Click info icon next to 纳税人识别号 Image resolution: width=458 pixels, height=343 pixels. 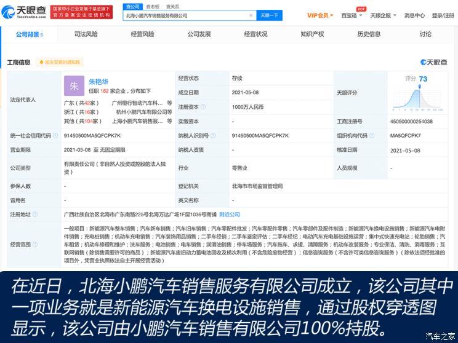(x=213, y=136)
